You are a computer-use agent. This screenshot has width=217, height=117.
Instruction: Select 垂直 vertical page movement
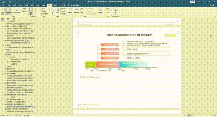coord(31,11)
